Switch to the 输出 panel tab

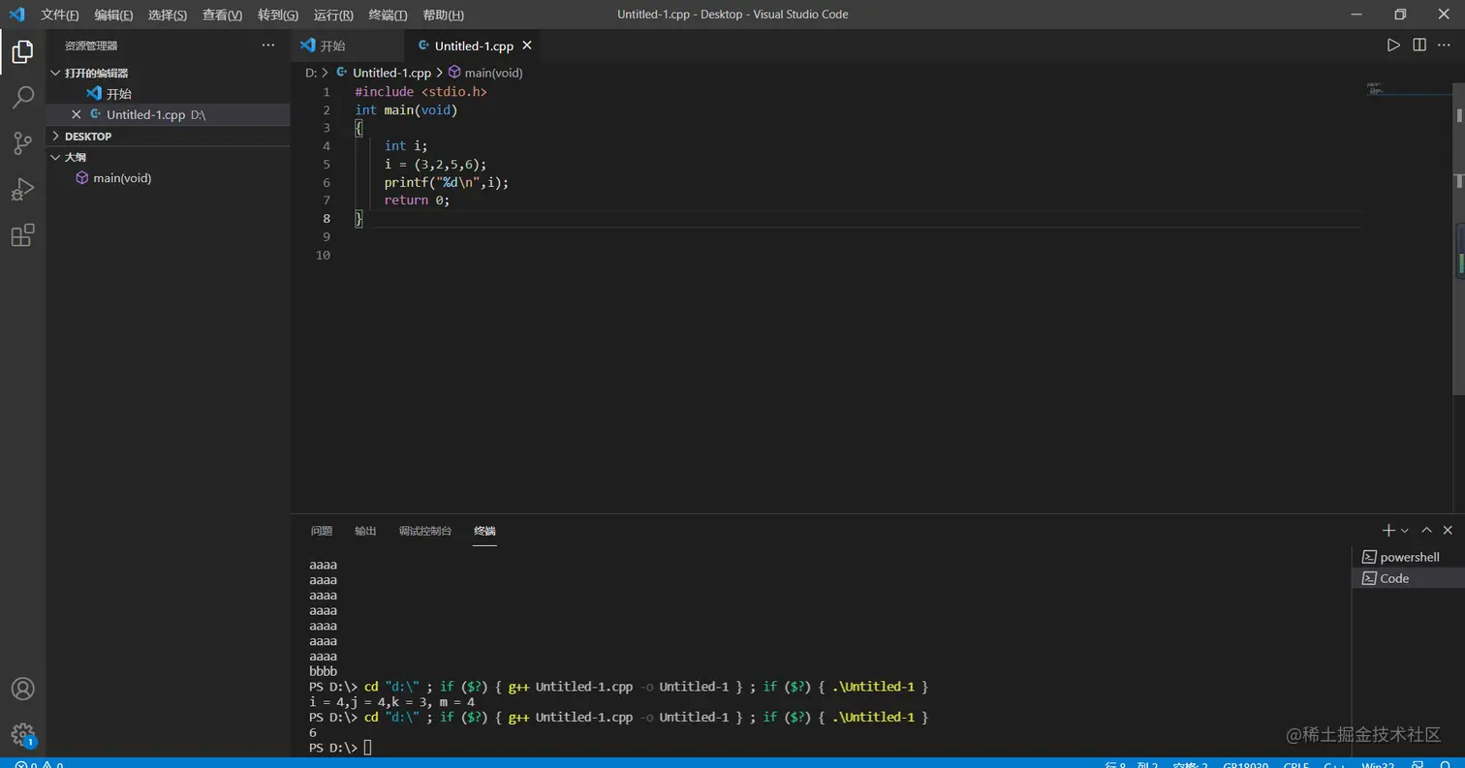click(365, 531)
